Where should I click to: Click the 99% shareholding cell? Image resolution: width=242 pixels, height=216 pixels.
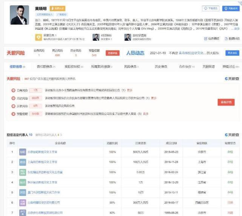113,202
